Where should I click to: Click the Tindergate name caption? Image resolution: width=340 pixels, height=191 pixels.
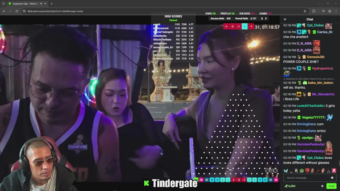[x=175, y=183]
